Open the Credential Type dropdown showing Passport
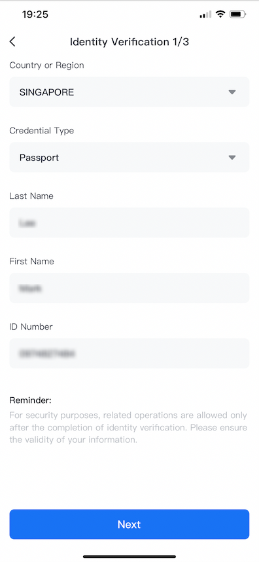Image resolution: width=259 pixels, height=562 pixels. [x=129, y=157]
